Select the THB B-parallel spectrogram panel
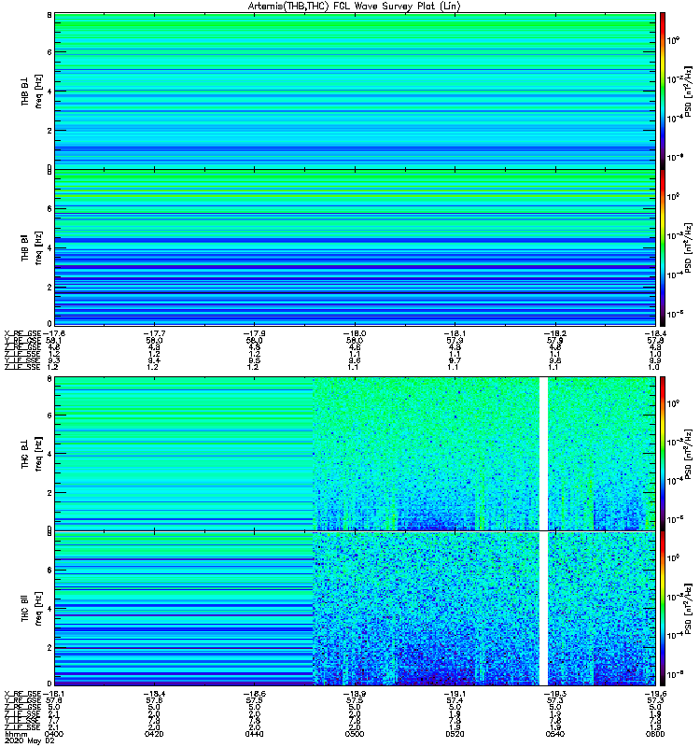Viewport: 700px width, 747px height. (x=355, y=247)
